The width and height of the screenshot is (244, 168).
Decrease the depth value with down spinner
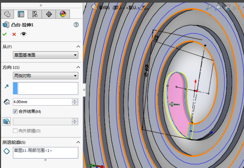click(x=75, y=104)
